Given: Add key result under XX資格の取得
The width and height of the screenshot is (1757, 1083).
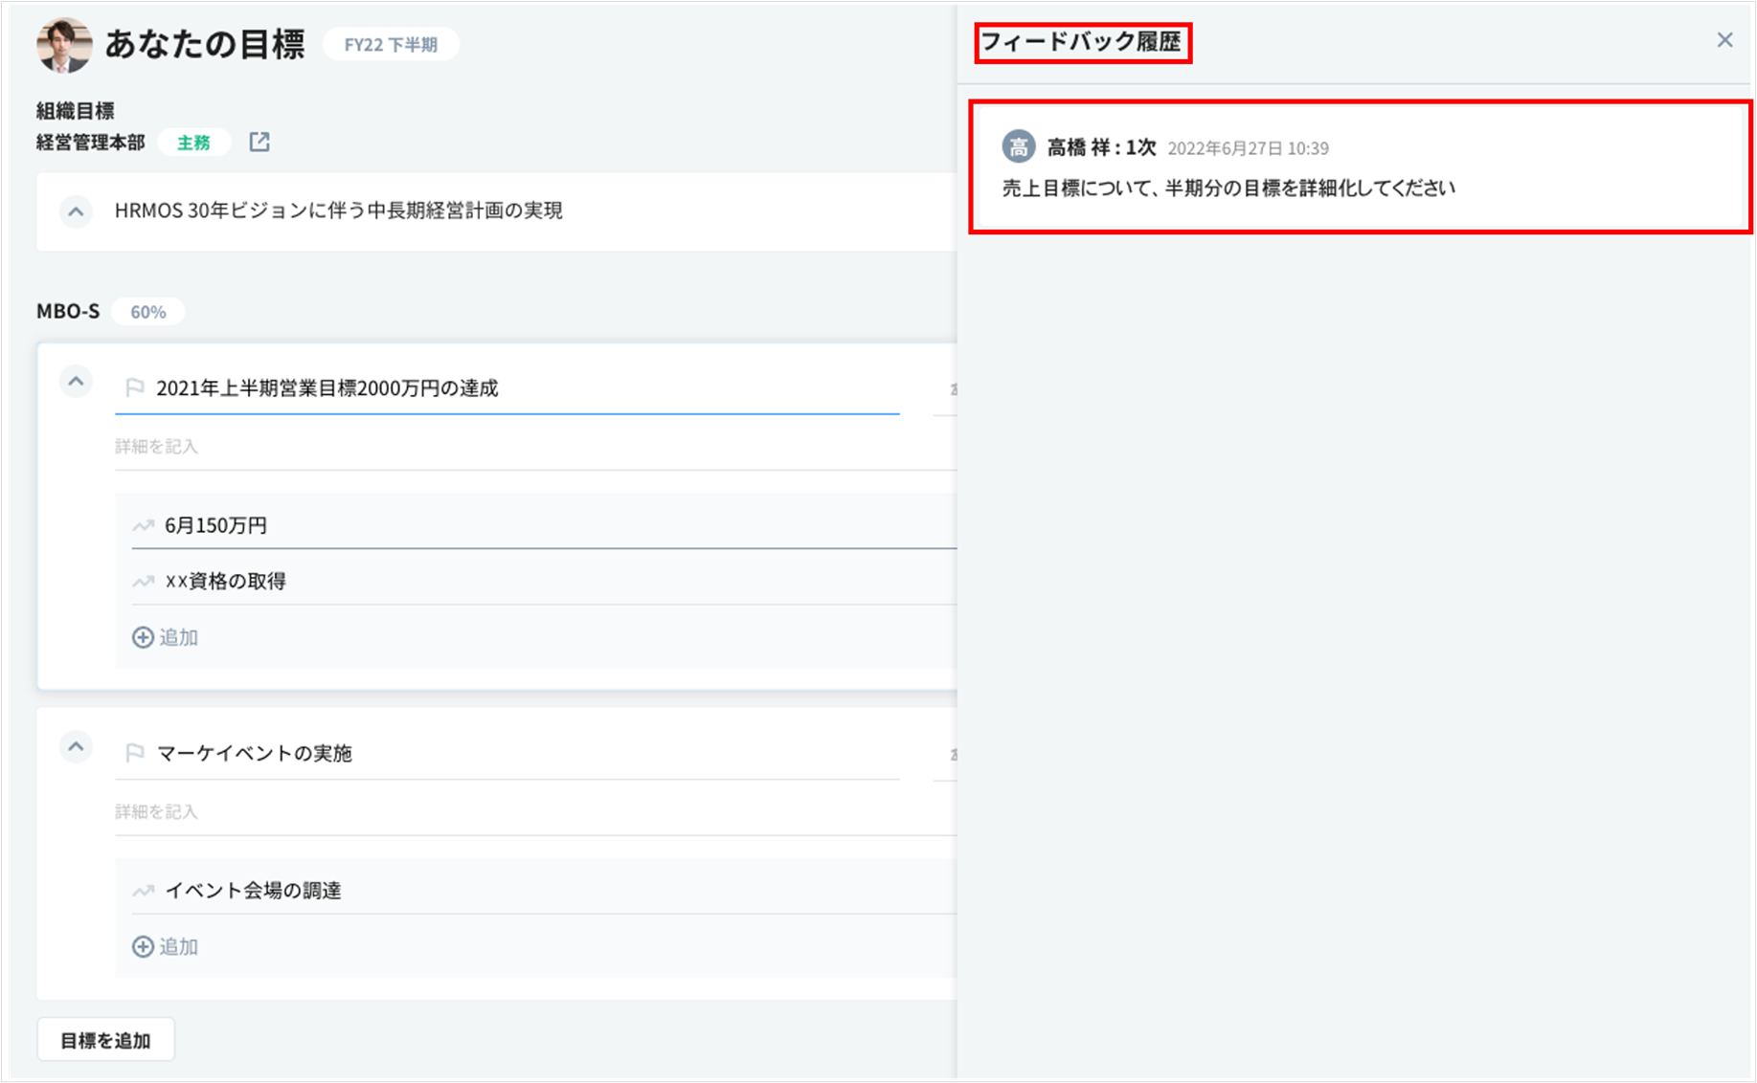Looking at the screenshot, I should (166, 637).
